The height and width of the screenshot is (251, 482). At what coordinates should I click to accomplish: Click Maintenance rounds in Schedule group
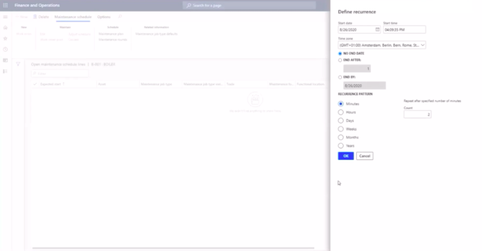coord(113,40)
